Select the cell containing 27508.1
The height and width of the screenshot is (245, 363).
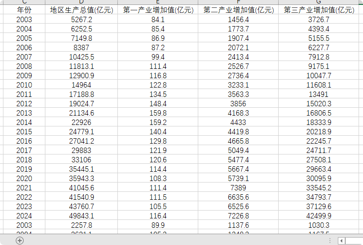tap(319, 160)
